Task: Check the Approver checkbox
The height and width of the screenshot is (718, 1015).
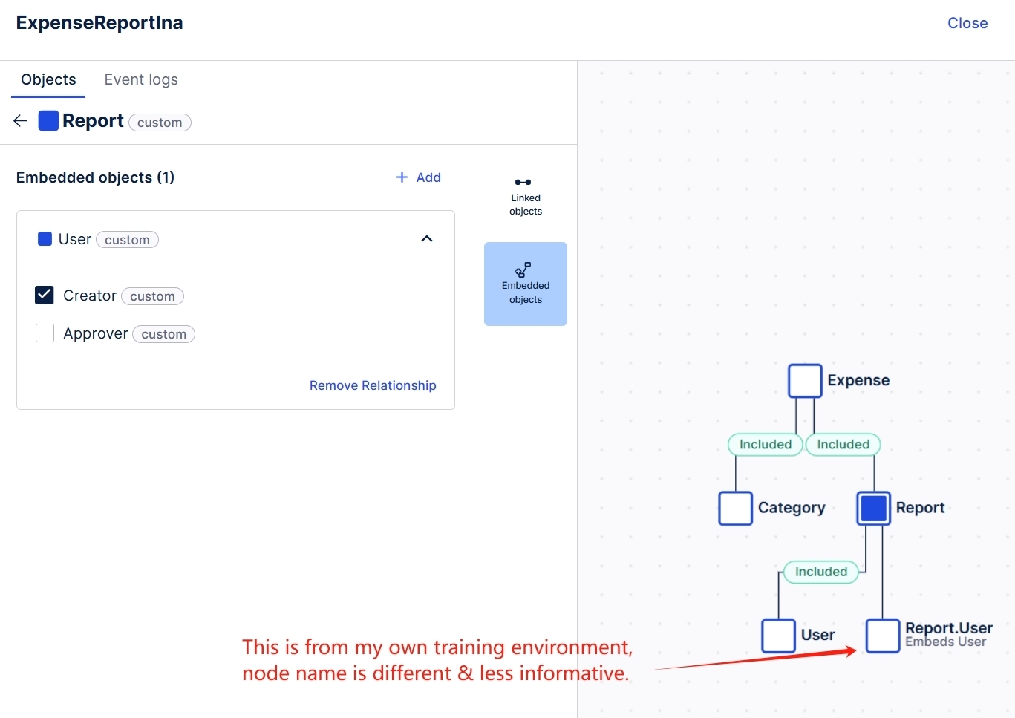Action: 45,333
